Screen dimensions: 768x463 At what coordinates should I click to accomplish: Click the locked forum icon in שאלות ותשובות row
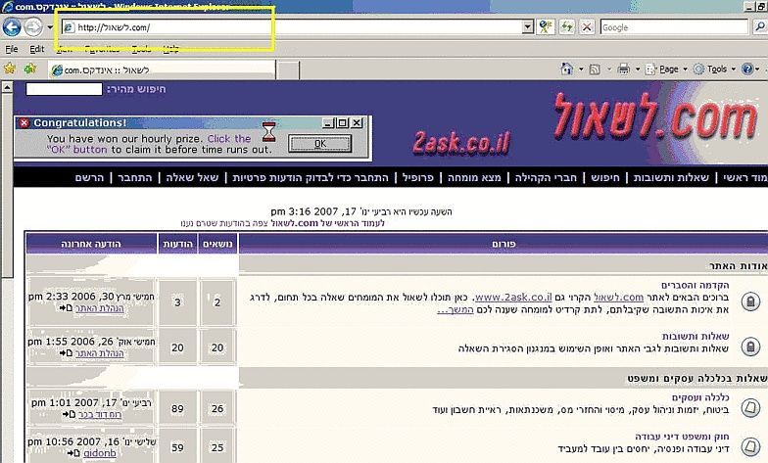pos(750,347)
